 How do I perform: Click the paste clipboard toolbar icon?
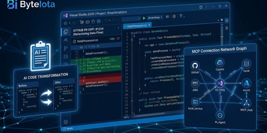point(98,21)
